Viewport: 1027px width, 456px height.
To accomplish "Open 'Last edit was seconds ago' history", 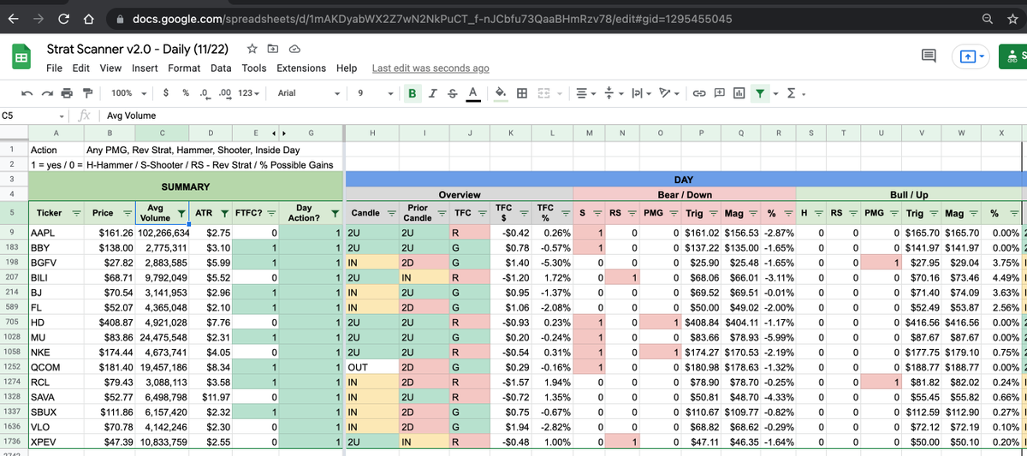I will 430,68.
